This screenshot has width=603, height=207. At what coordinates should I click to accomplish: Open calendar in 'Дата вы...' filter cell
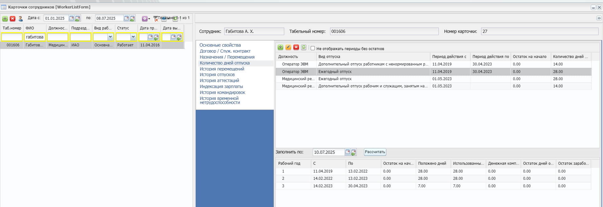(x=173, y=37)
